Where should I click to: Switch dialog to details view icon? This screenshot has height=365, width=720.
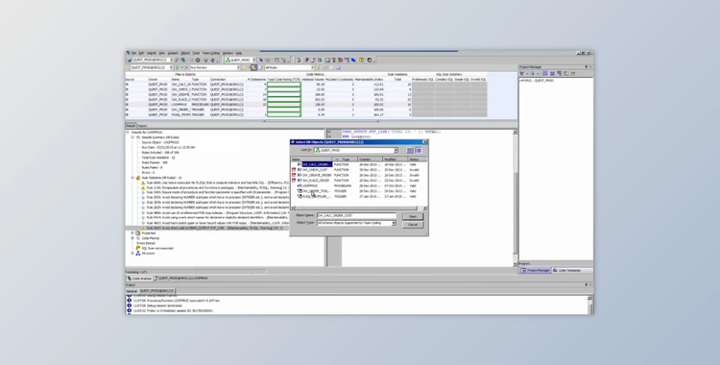pyautogui.click(x=419, y=150)
